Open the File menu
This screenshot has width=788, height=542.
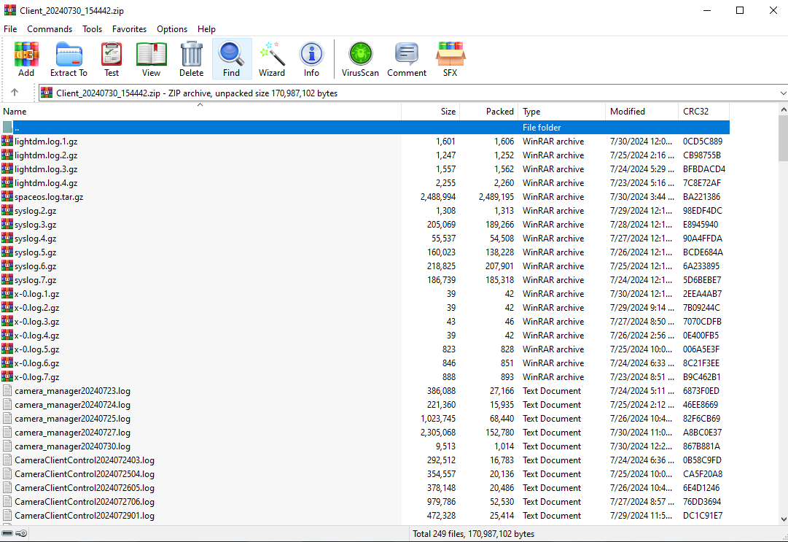(x=10, y=29)
